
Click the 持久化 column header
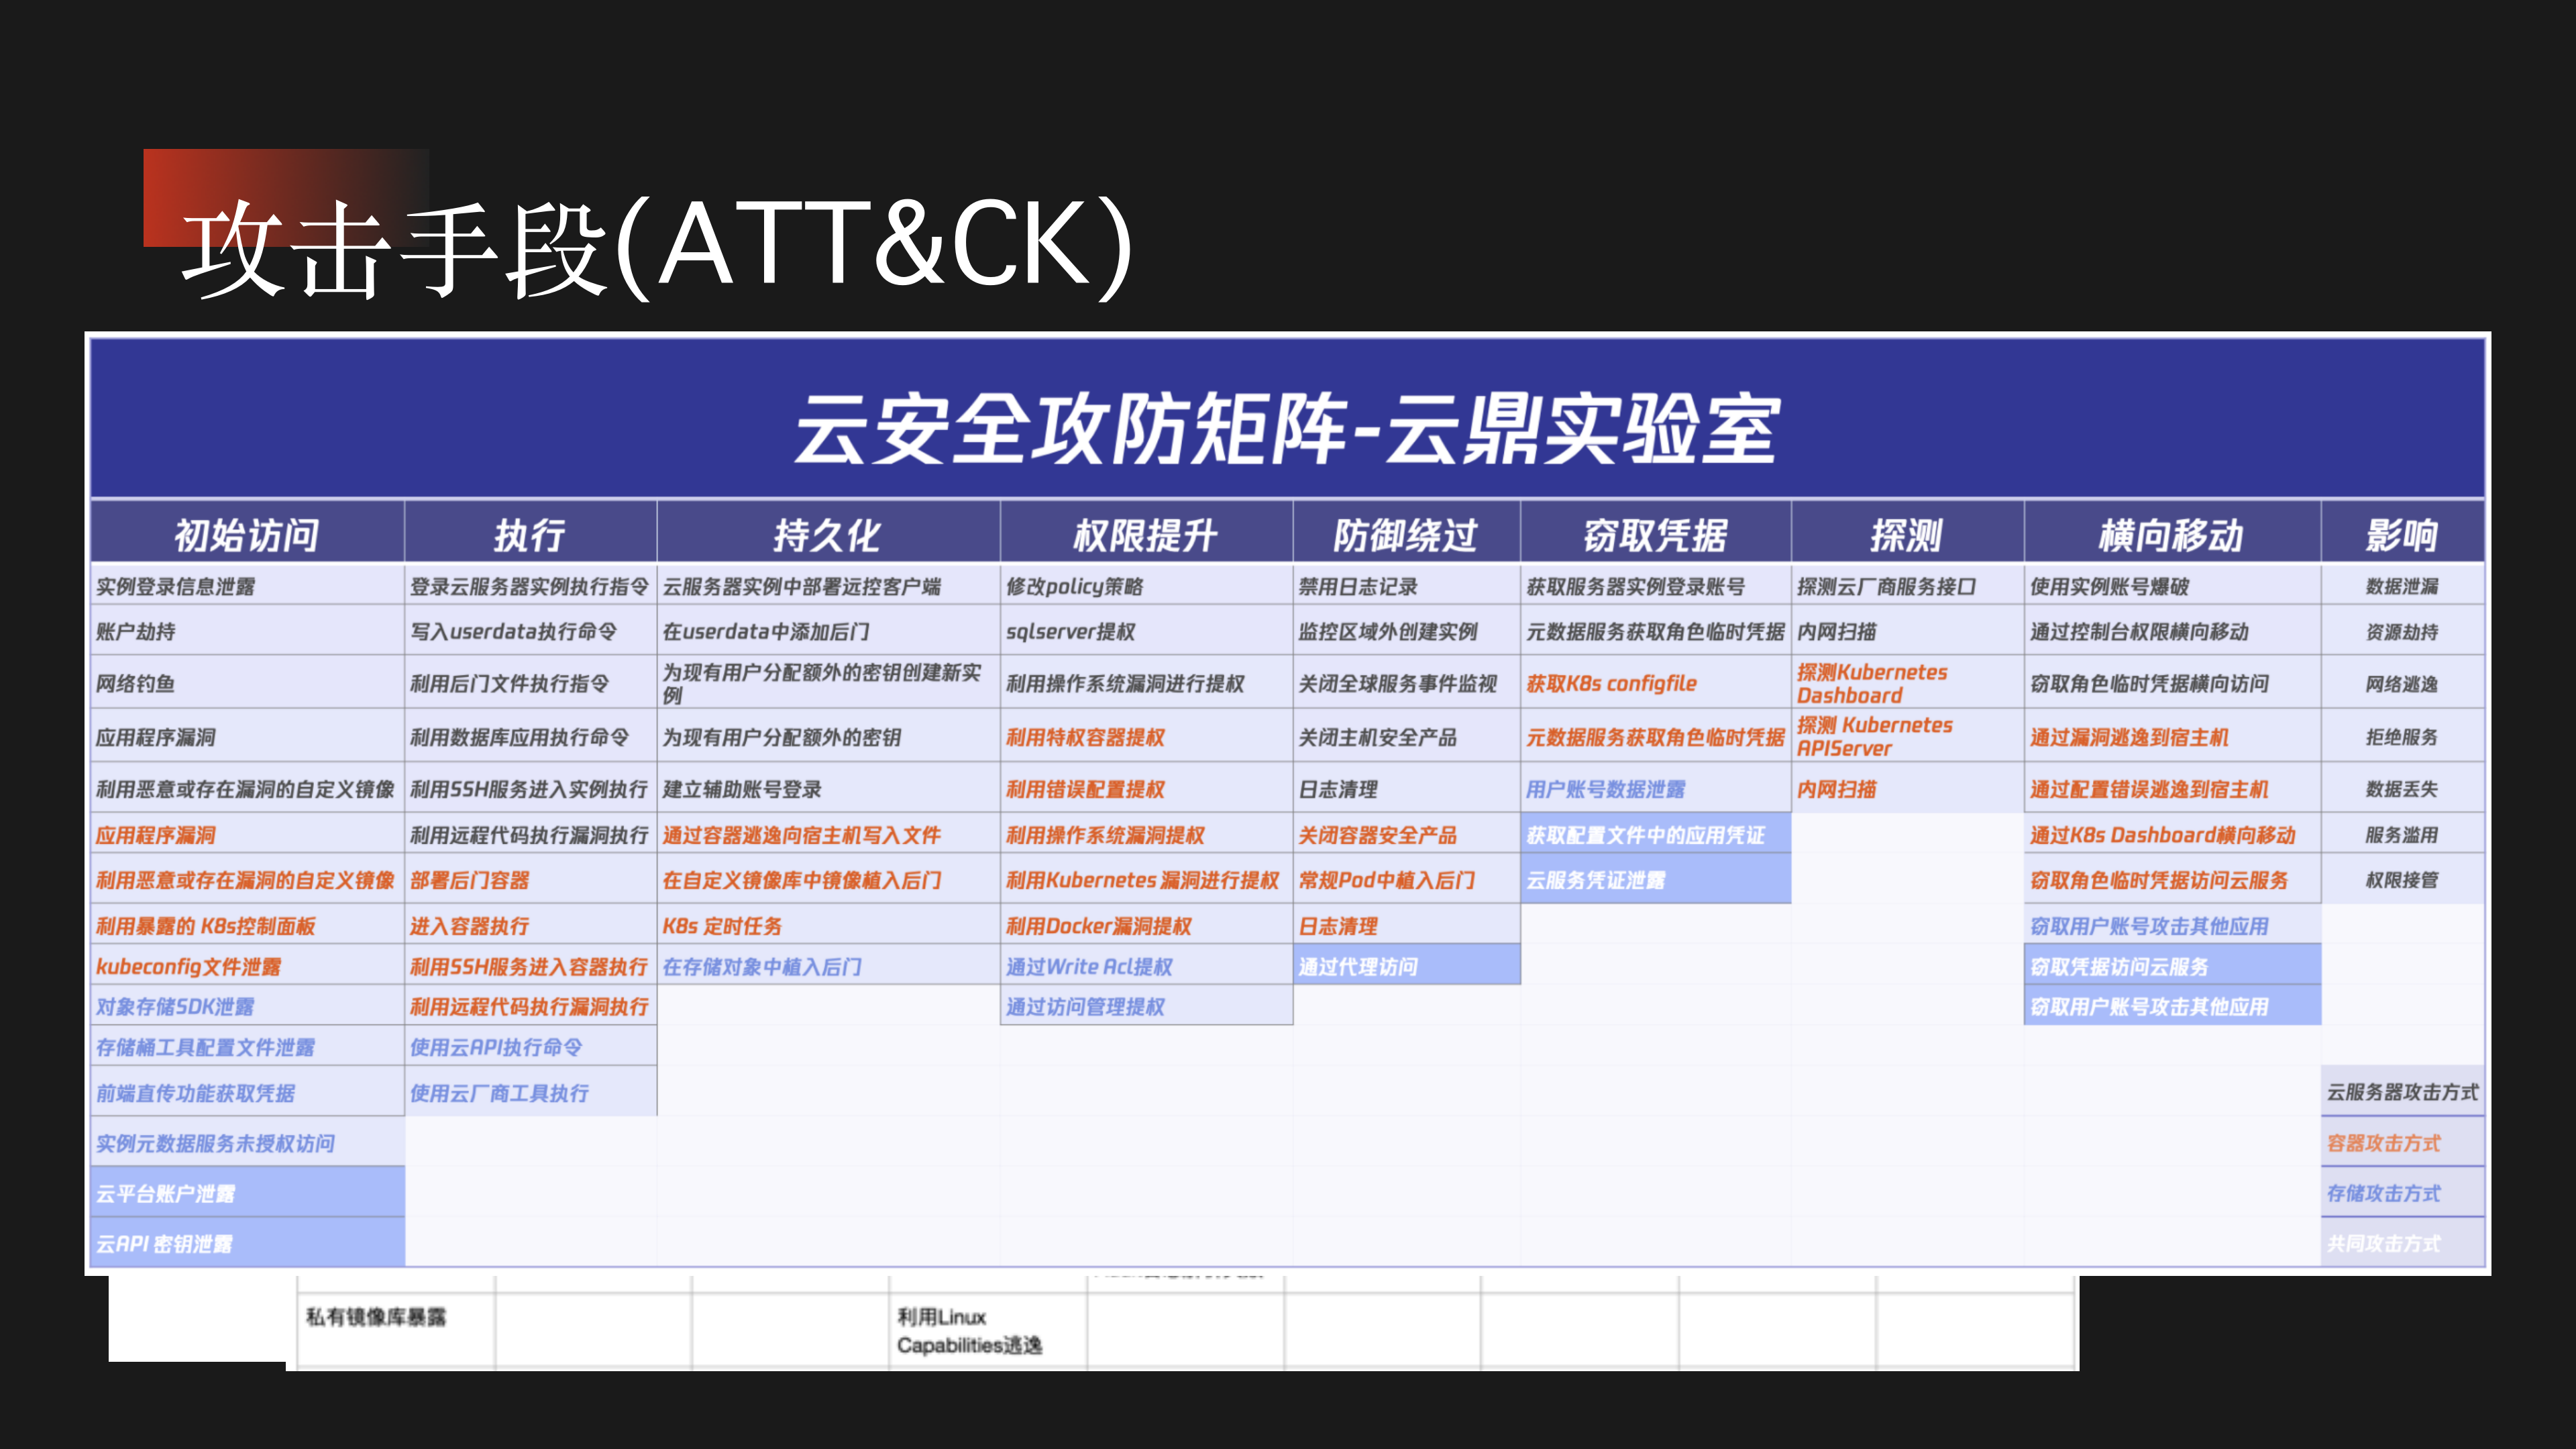tap(826, 533)
